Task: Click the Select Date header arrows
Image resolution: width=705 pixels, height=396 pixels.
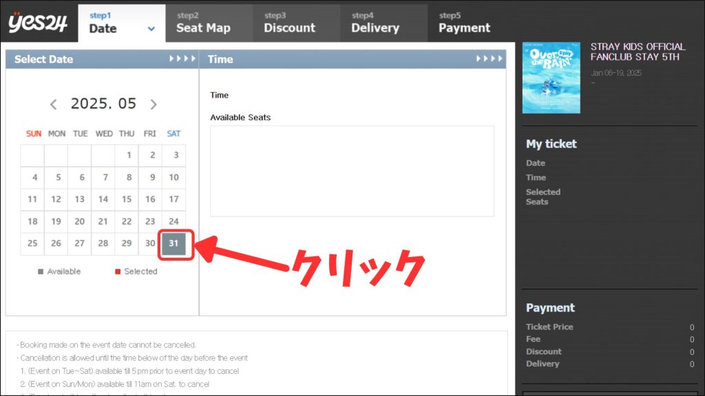Action: [x=182, y=59]
